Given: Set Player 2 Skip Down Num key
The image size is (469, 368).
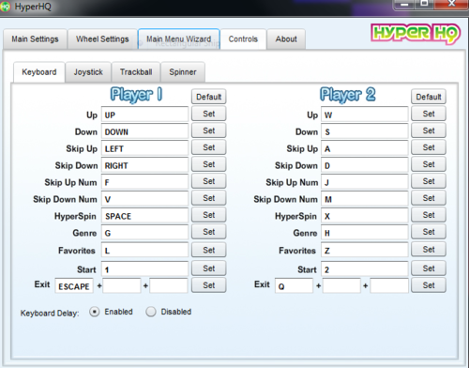Looking at the screenshot, I should click(429, 198).
